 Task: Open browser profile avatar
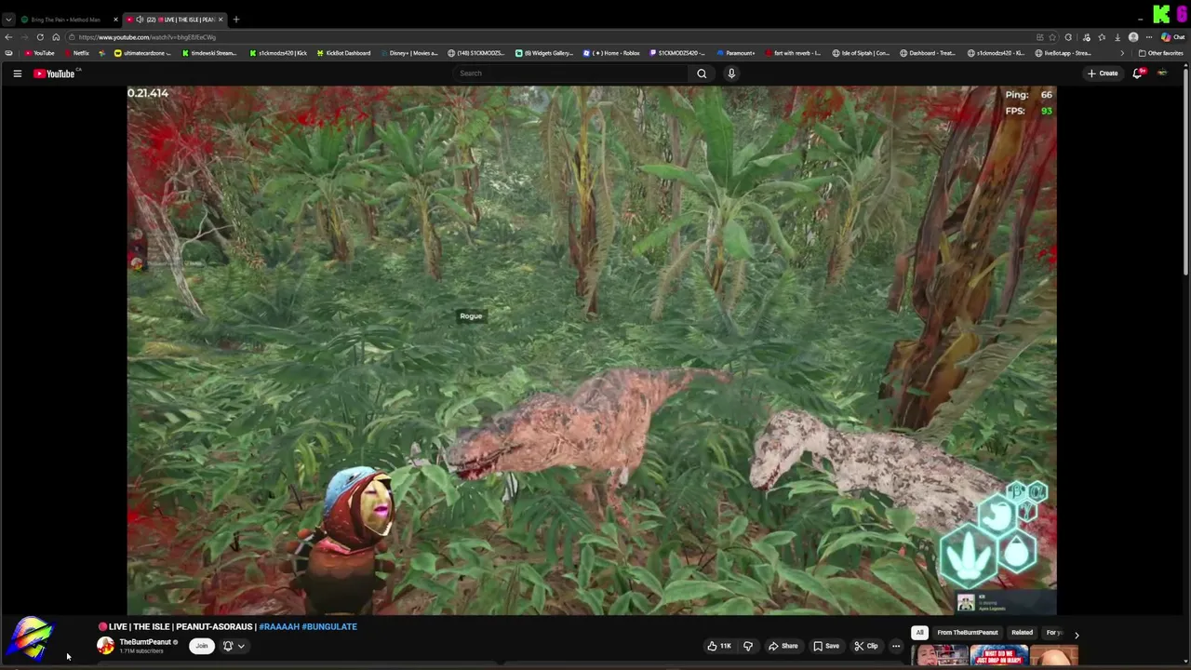click(x=1133, y=37)
